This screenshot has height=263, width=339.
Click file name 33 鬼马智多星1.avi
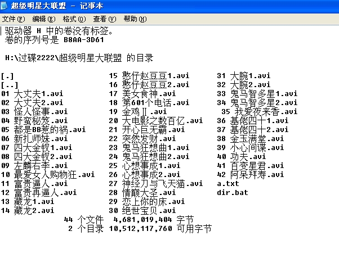[x=257, y=94]
